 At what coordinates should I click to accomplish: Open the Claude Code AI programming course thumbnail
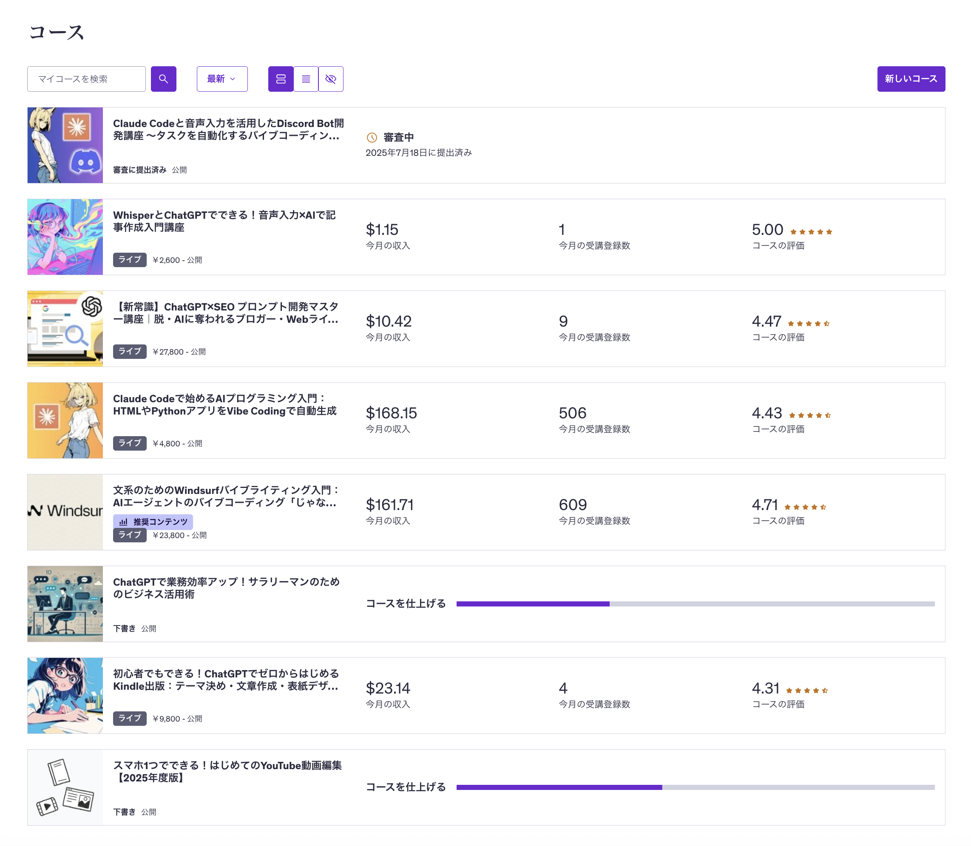tap(65, 420)
